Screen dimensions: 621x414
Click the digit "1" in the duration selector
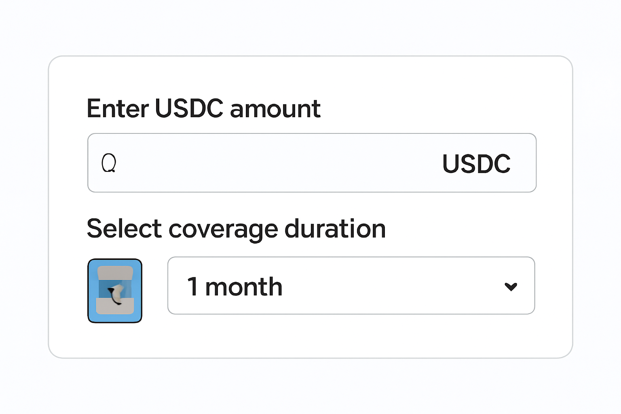pyautogui.click(x=192, y=287)
